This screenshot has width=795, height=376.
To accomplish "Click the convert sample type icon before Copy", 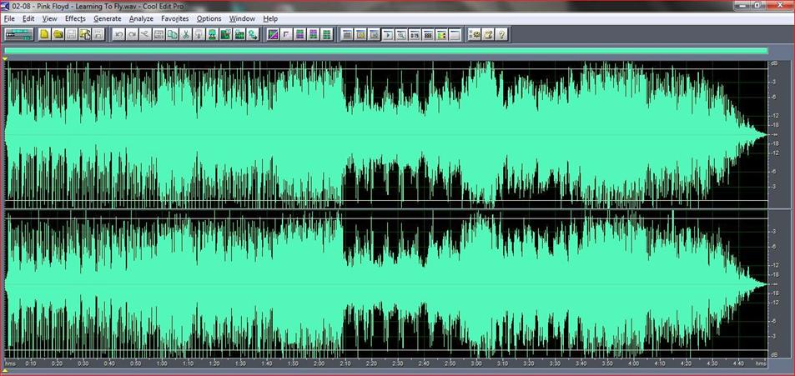I will (x=158, y=34).
